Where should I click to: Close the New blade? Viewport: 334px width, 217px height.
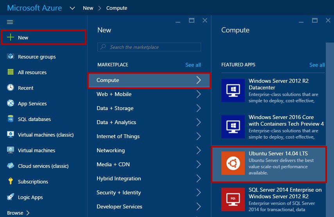coord(205,20)
